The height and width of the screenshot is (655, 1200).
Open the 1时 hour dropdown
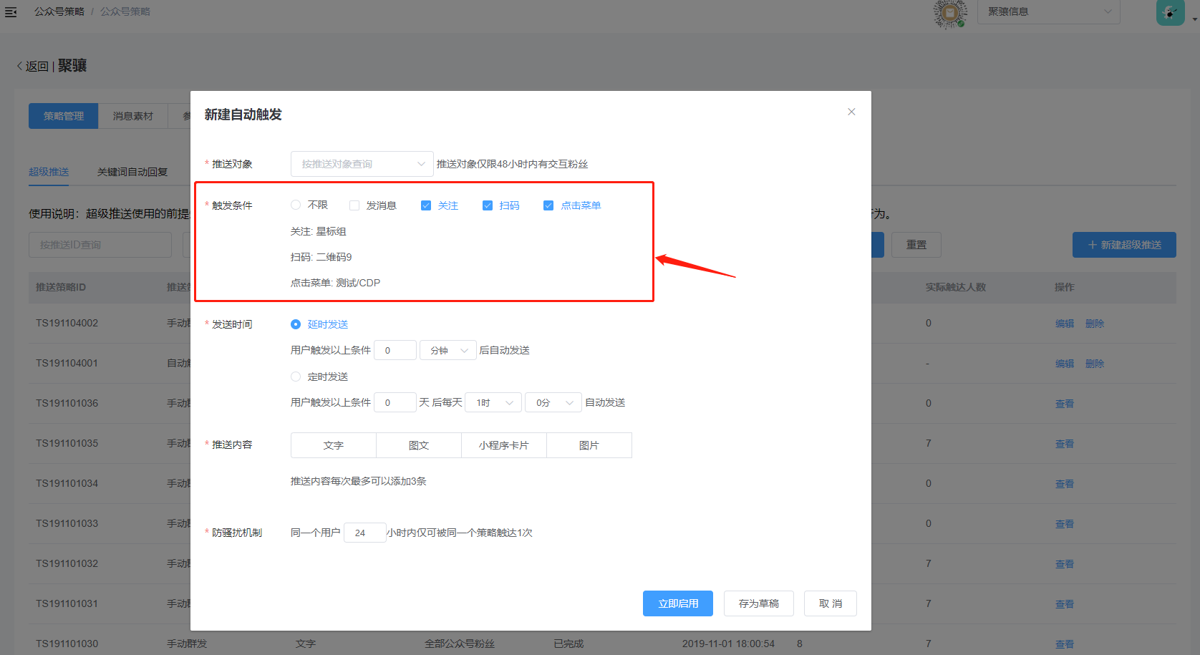(493, 402)
